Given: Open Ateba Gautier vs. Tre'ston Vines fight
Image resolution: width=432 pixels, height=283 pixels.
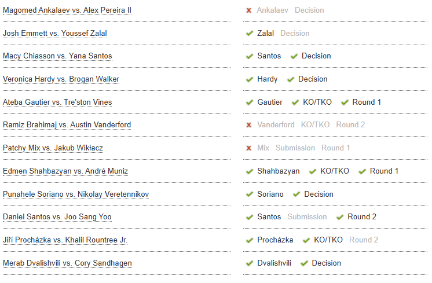Looking at the screenshot, I should click(x=57, y=102).
